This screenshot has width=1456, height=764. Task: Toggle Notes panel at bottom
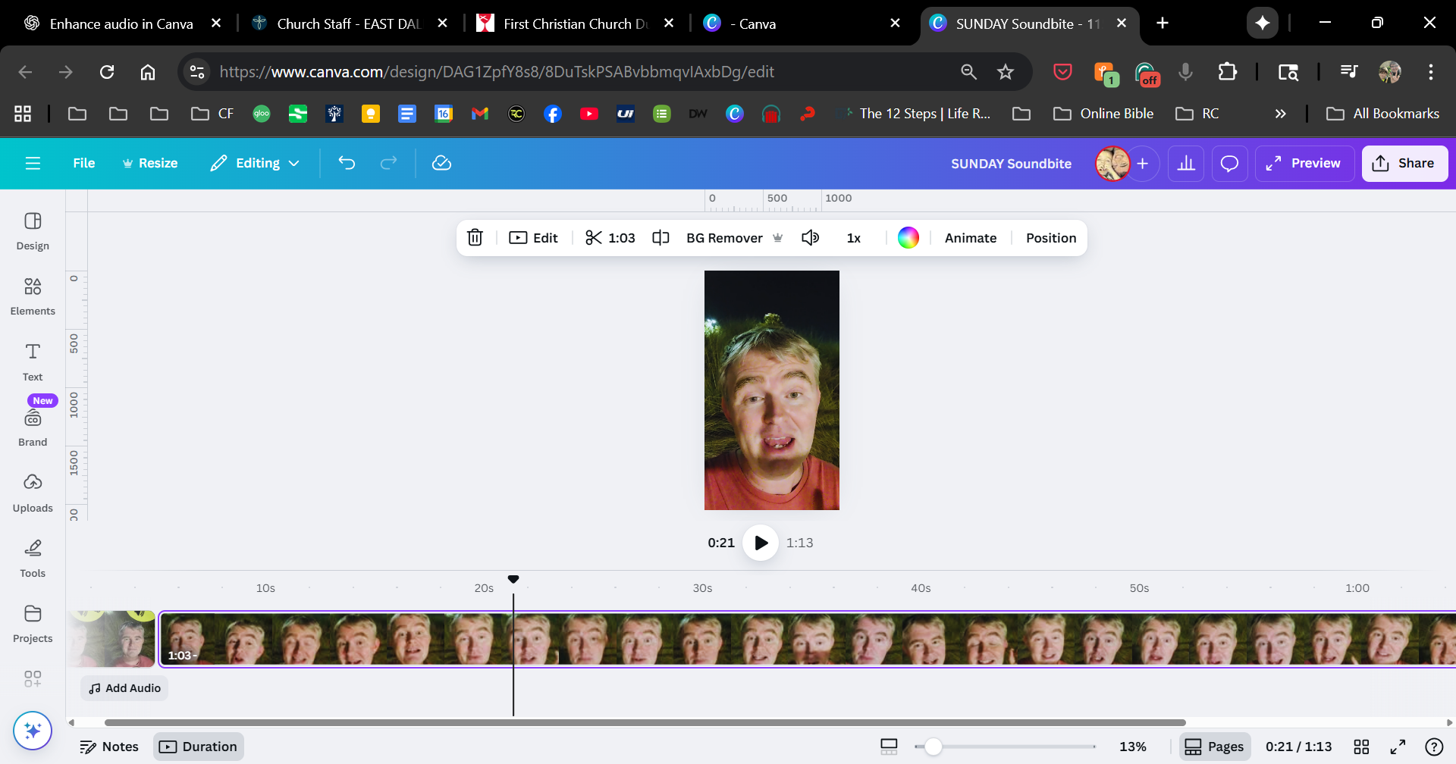point(110,747)
